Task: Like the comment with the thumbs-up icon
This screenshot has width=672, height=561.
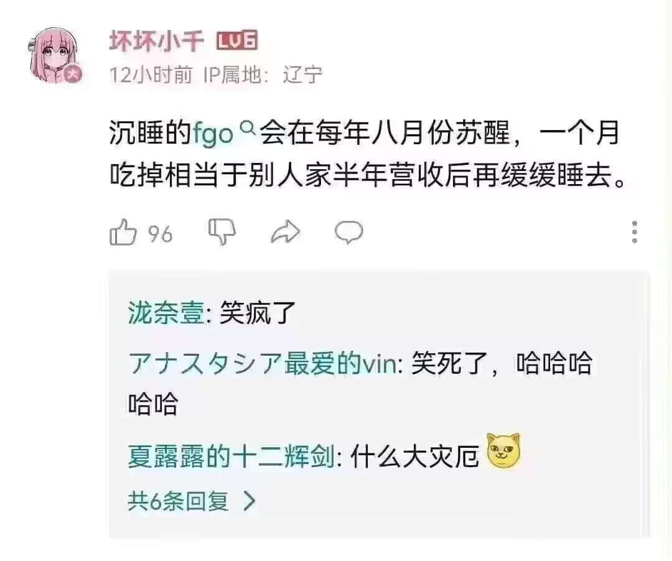Action: tap(123, 233)
